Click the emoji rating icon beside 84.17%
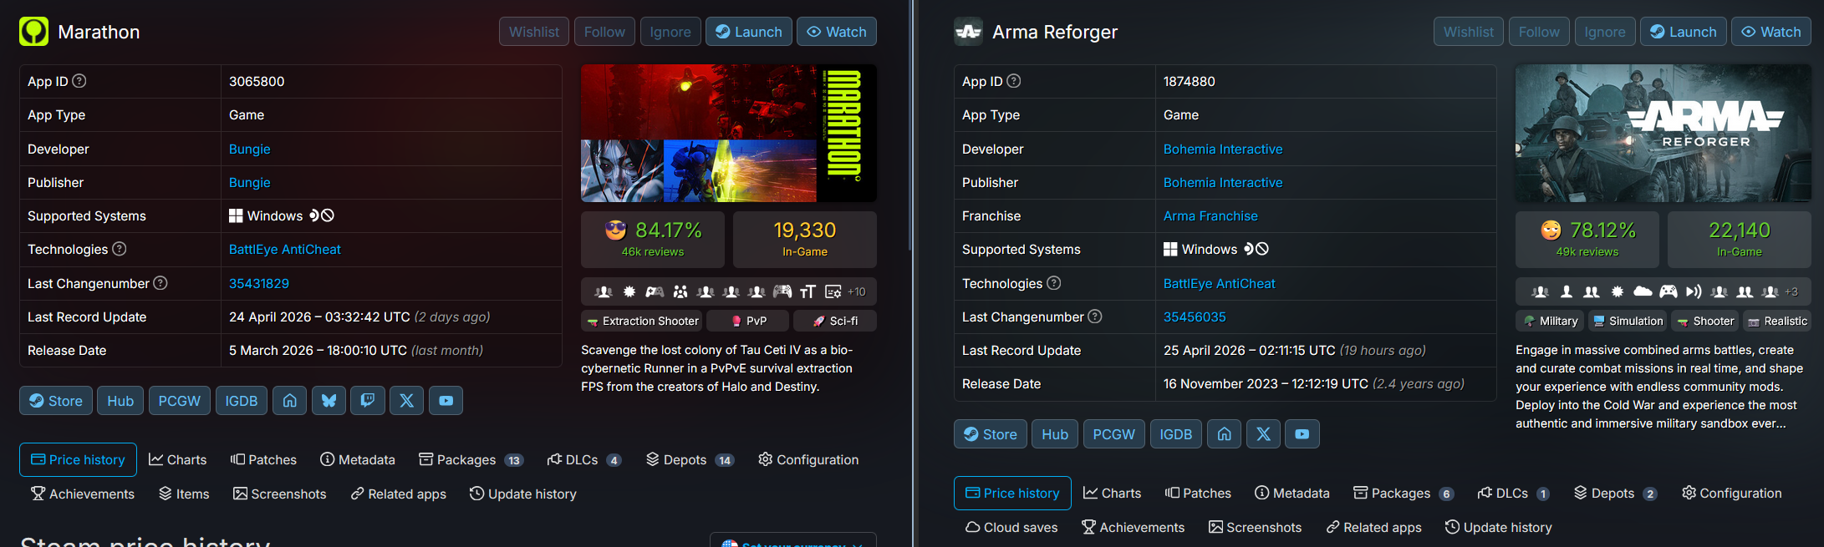Image resolution: width=1824 pixels, height=547 pixels. coord(616,230)
